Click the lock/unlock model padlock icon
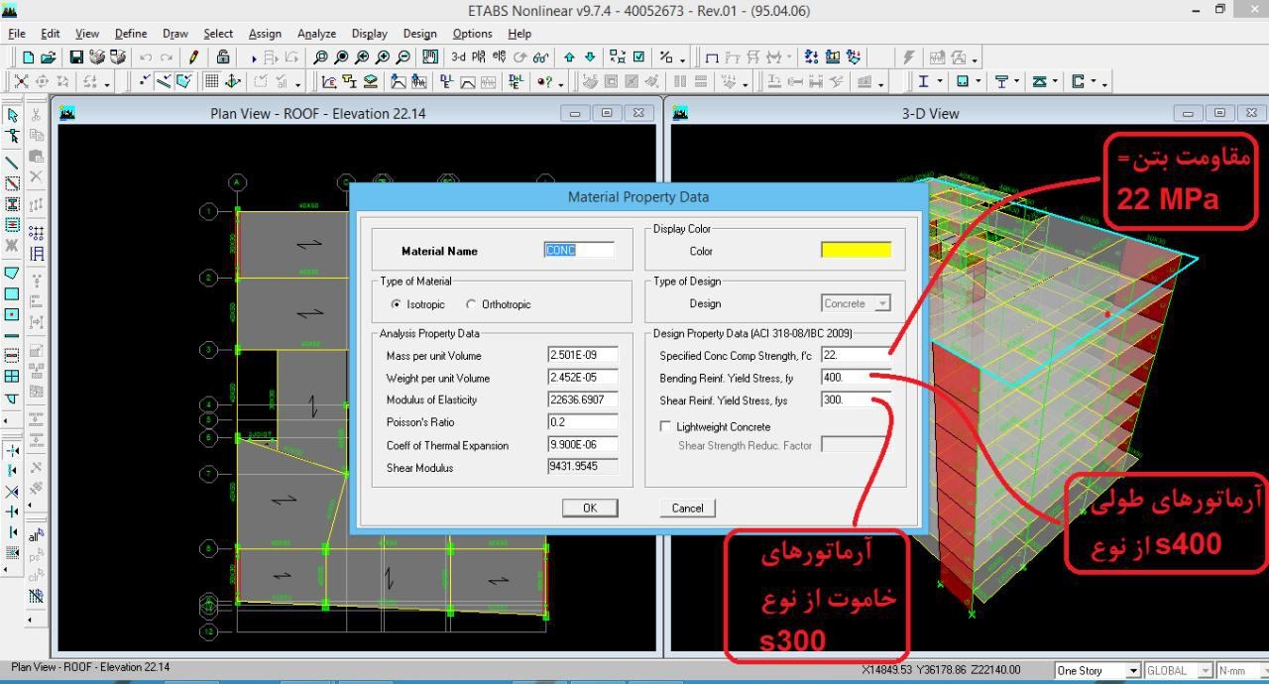The width and height of the screenshot is (1269, 684). (x=223, y=57)
